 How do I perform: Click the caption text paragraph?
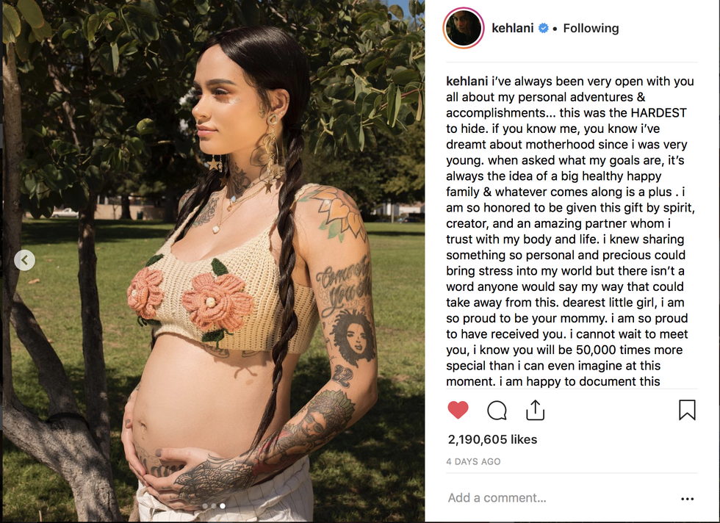coord(571,231)
